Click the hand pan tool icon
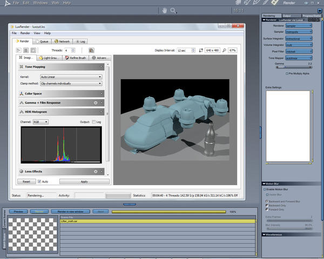Screen dimensions: 324x259 pos(165,10)
